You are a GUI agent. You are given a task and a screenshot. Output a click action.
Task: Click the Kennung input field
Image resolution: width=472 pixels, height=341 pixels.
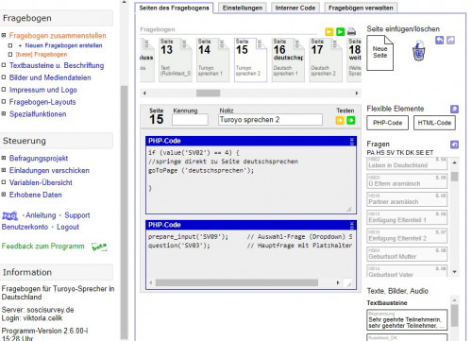click(x=190, y=120)
